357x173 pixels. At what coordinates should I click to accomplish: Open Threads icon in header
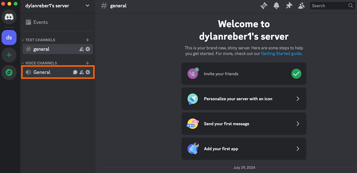coord(264,6)
